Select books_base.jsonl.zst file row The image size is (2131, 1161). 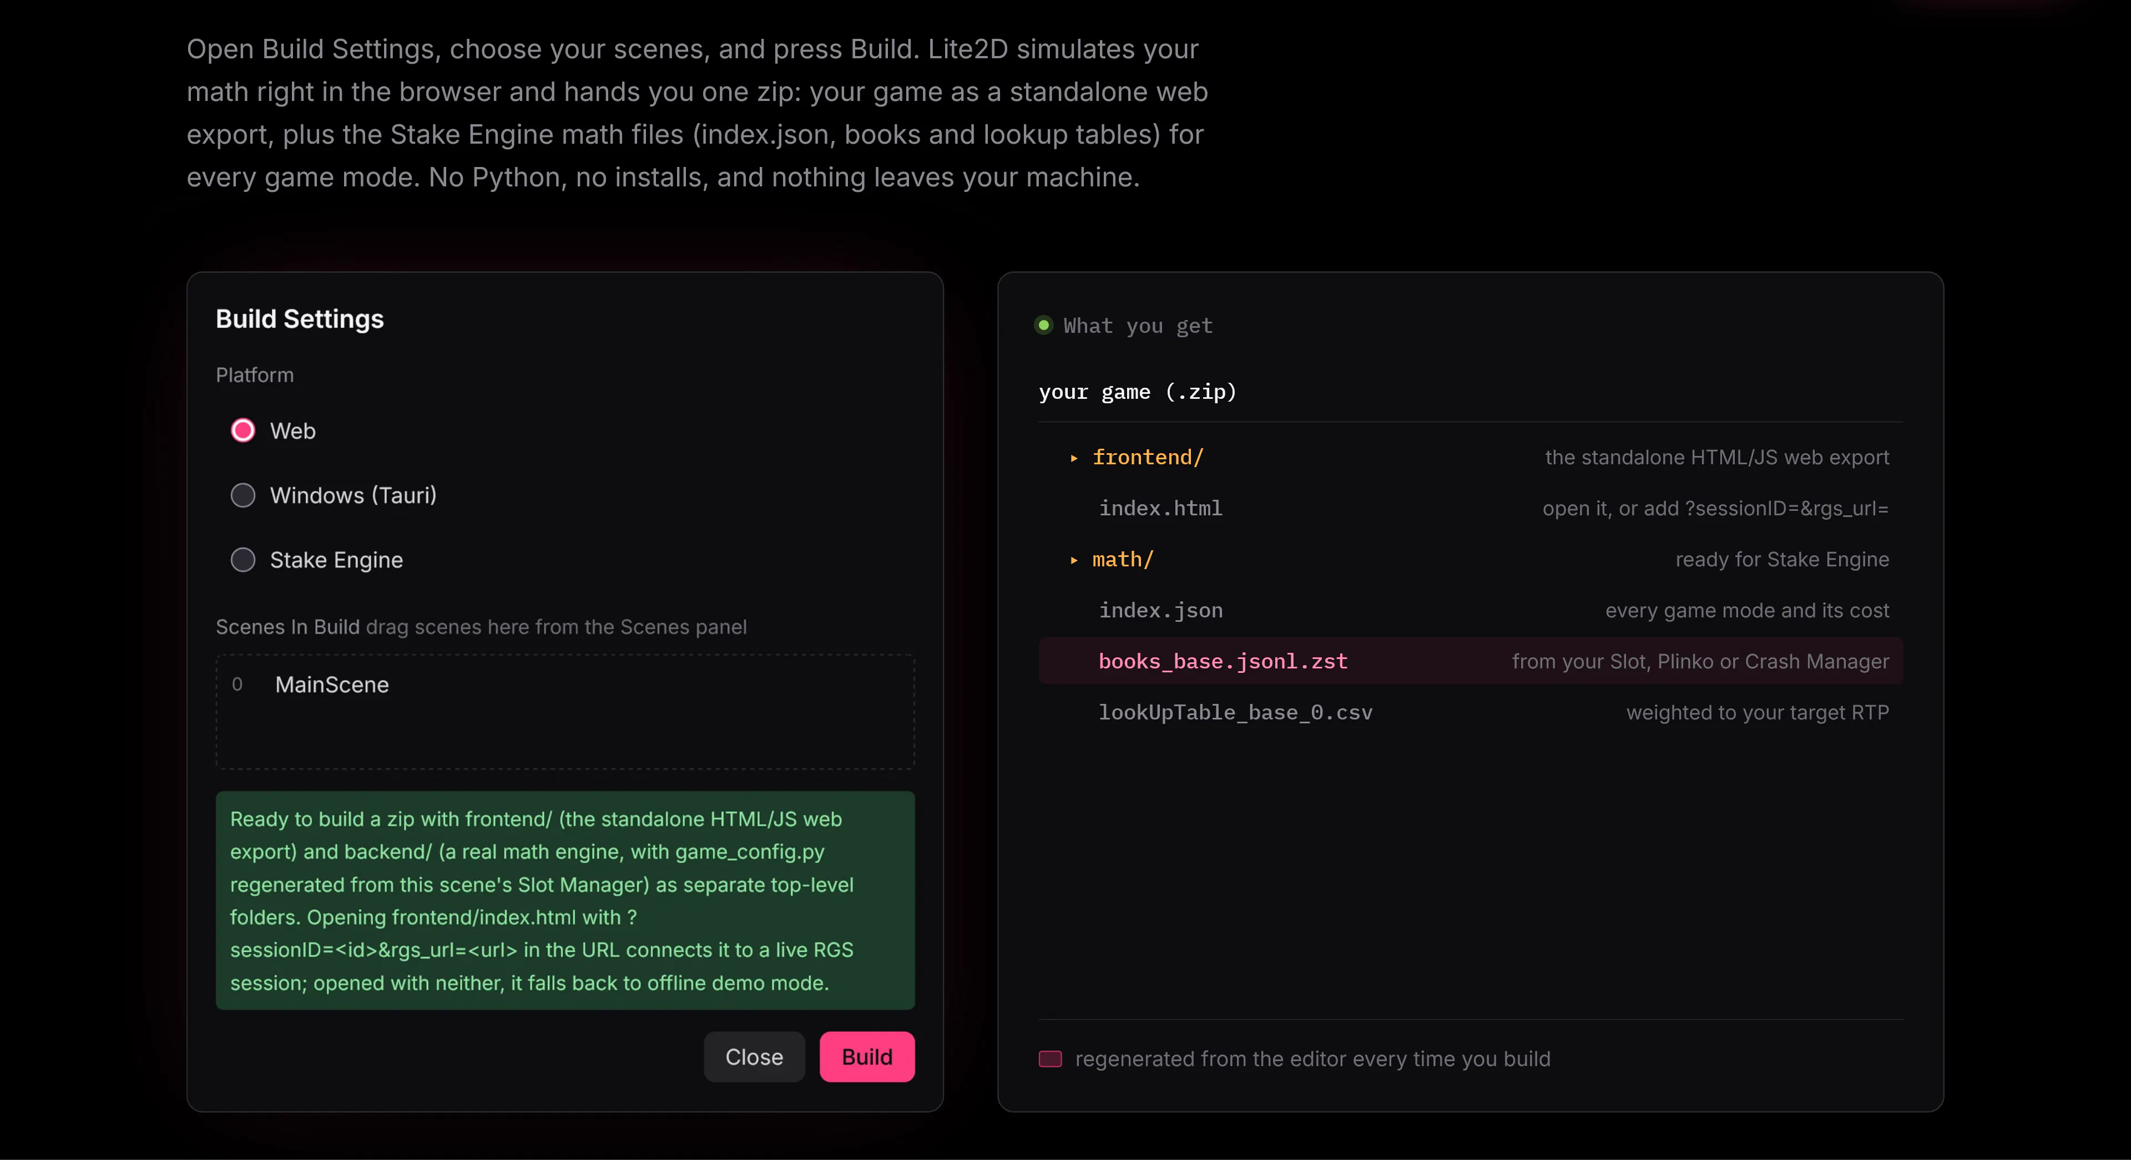(x=1471, y=662)
